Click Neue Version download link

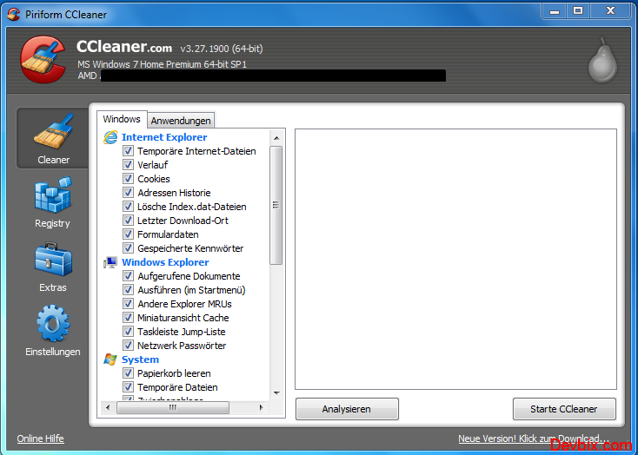(x=534, y=439)
